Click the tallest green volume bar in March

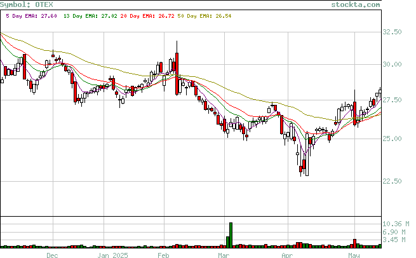point(231,235)
